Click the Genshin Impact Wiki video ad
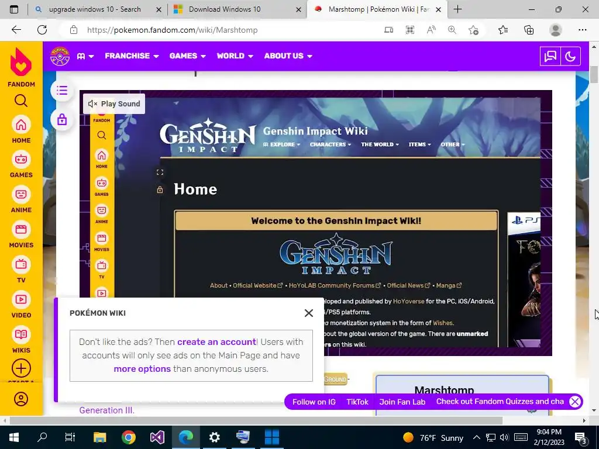The width and height of the screenshot is (599, 449). pyautogui.click(x=315, y=223)
